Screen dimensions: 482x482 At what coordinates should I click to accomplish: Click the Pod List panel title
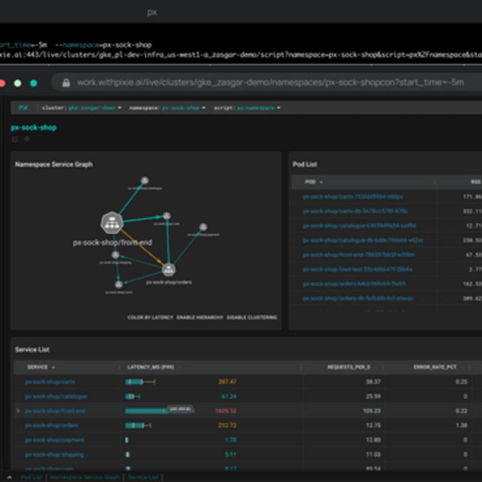coord(305,164)
